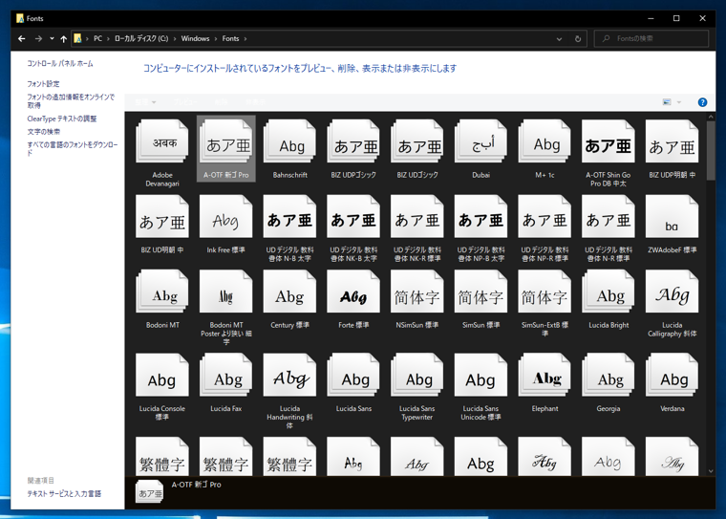Select the BIZ UDPゴシック font icon

[353, 141]
